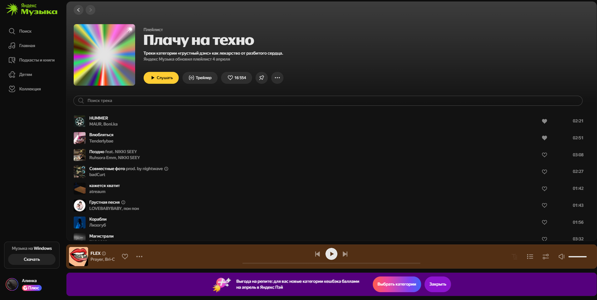597x300 pixels.
Task: Open the Алинка profile avatar
Action: pos(12,284)
